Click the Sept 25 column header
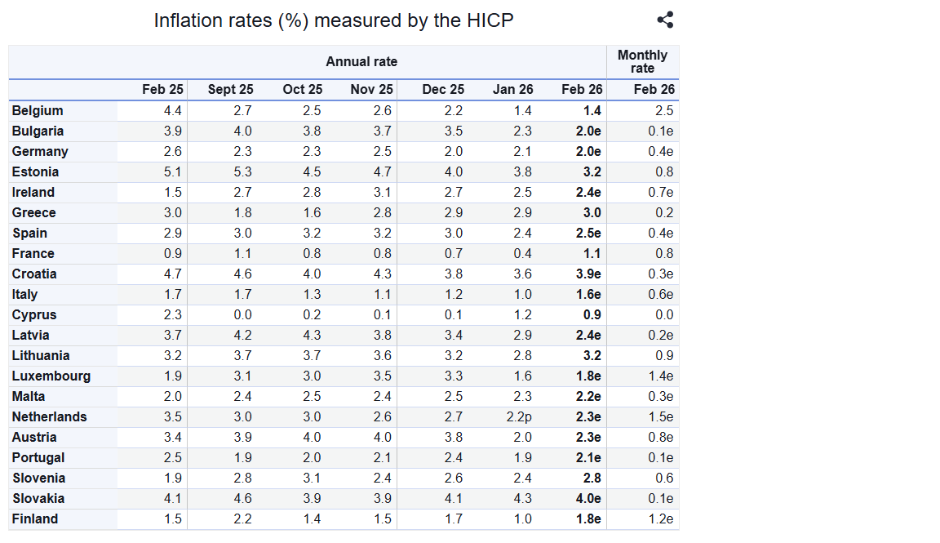 click(x=230, y=90)
